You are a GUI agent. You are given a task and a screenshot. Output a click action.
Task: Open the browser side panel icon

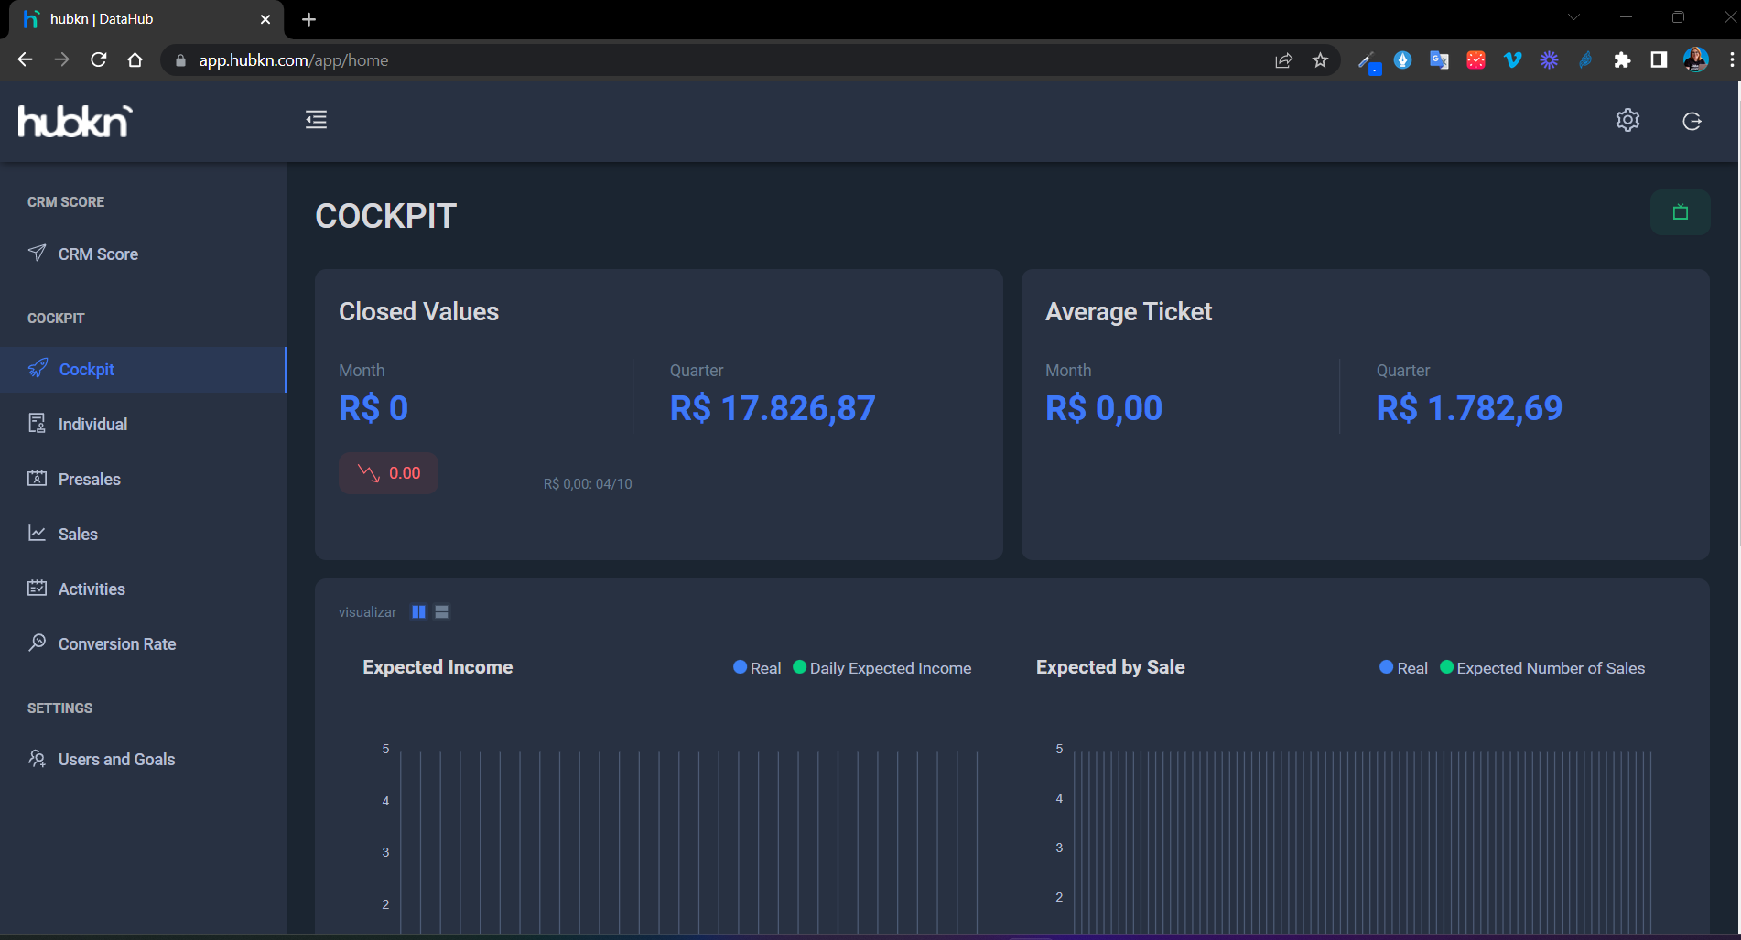coord(1659,60)
